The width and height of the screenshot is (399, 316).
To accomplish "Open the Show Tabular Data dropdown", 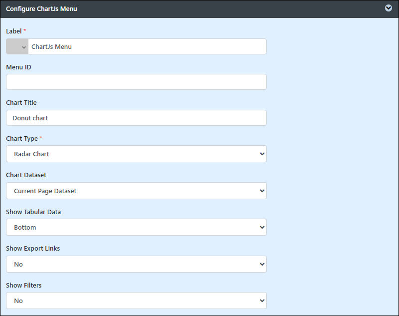I will [136, 227].
